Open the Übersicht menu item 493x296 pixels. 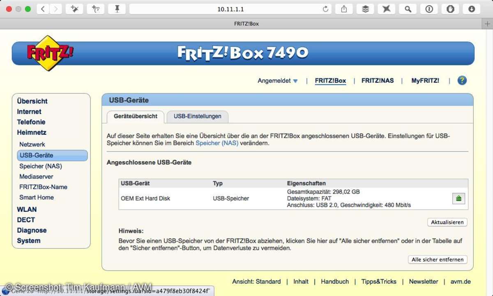[x=32, y=101]
